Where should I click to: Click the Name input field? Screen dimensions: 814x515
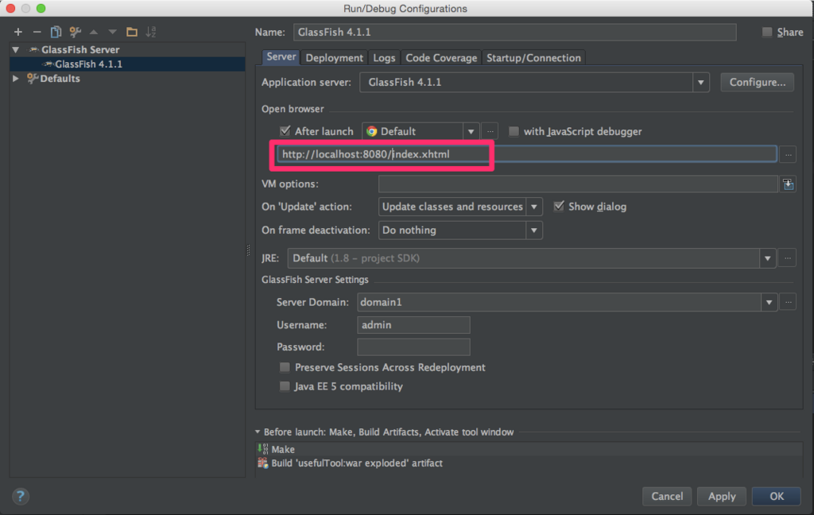click(514, 32)
